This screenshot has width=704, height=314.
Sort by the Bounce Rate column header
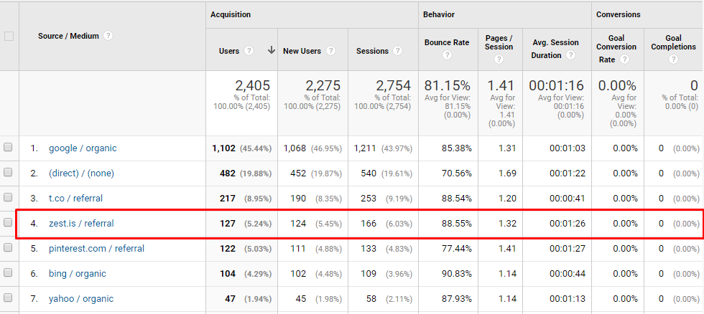click(447, 42)
